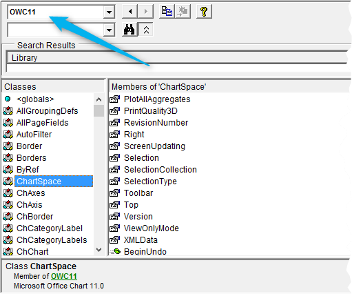Select the Version member
The height and width of the screenshot is (294, 352).
(138, 217)
